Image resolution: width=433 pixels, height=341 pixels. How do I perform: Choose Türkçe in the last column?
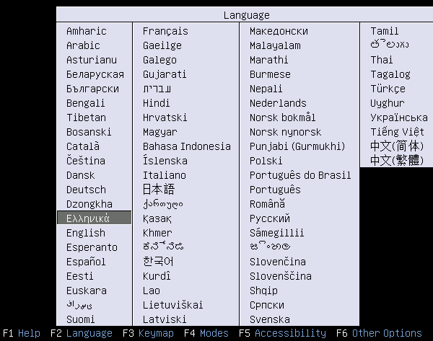388,89
